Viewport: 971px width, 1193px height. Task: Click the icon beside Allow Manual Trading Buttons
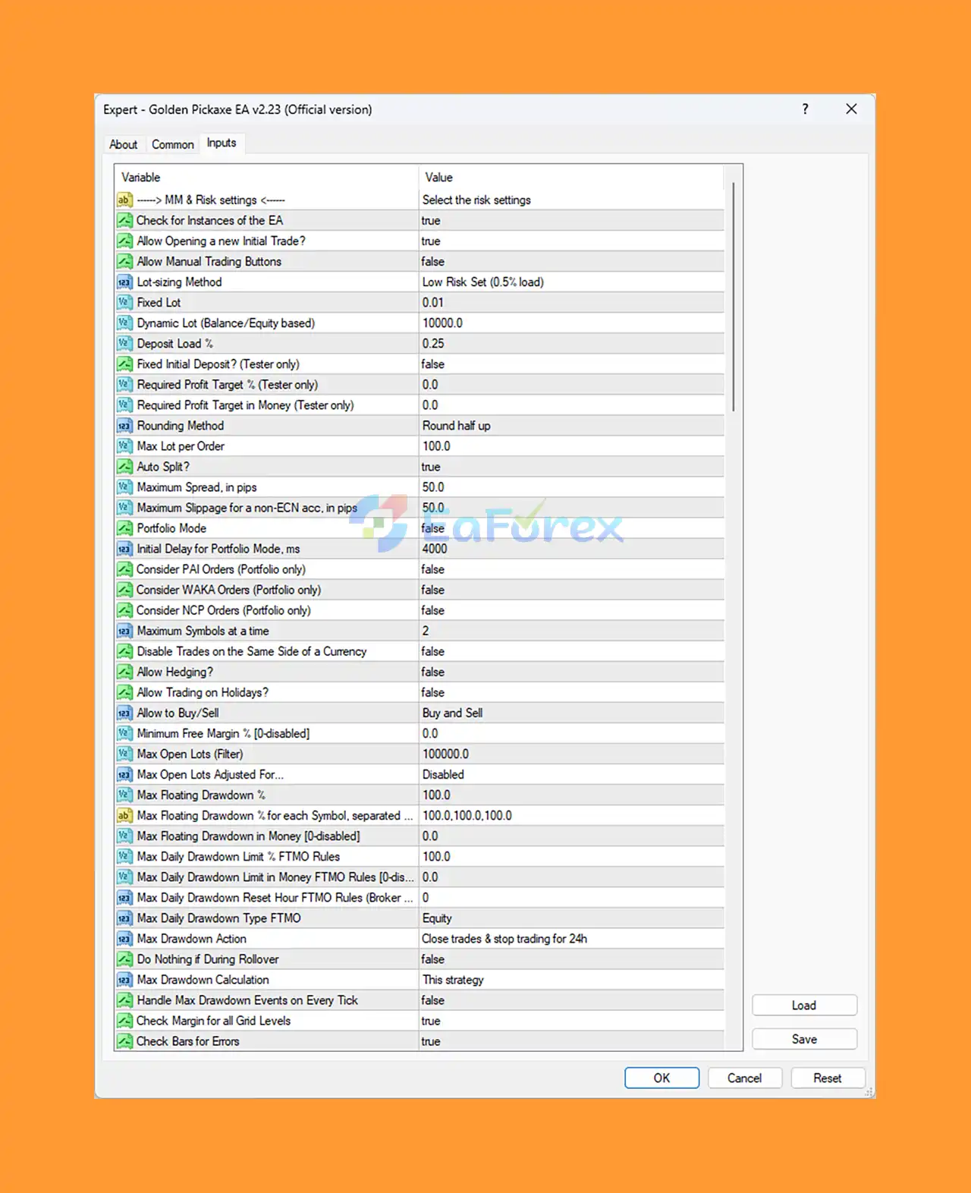click(x=124, y=262)
